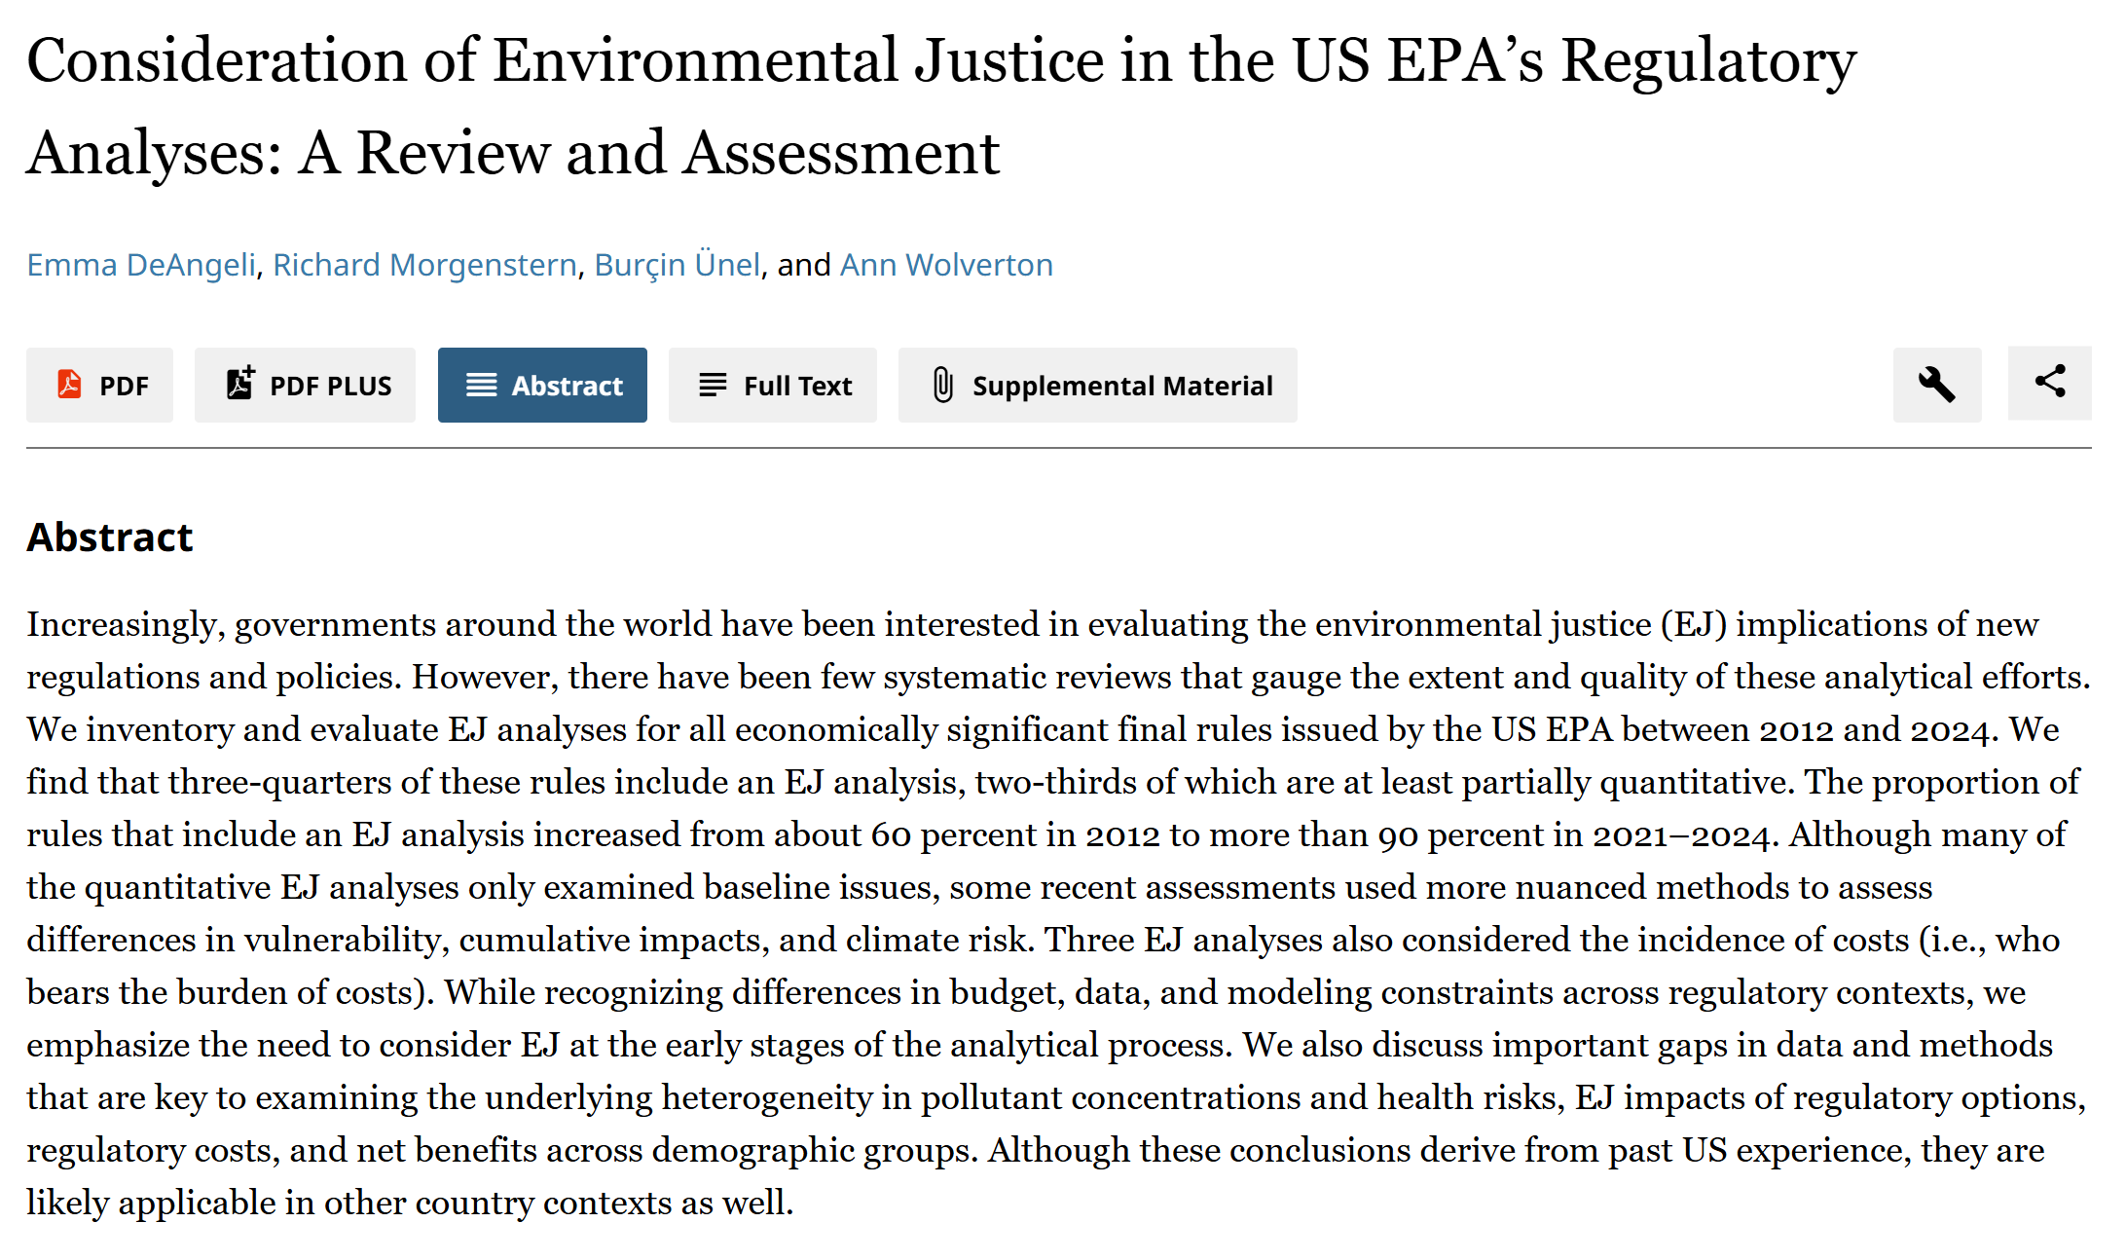Click the PDF PLUS document icon
This screenshot has width=2126, height=1260.
pos(239,384)
